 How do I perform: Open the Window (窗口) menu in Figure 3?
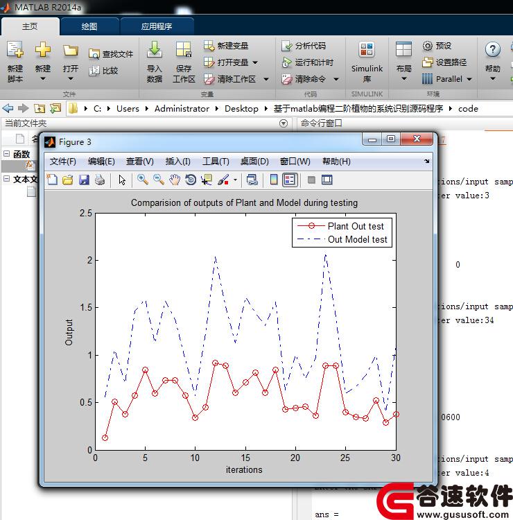(x=295, y=162)
